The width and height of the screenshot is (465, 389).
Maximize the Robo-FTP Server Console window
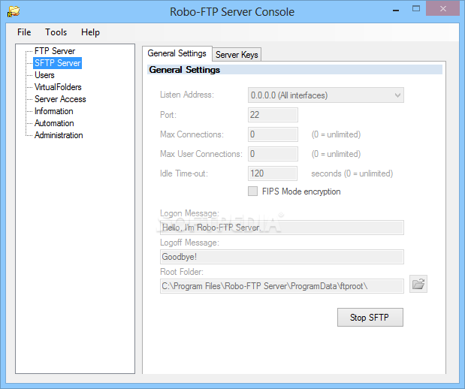click(416, 9)
